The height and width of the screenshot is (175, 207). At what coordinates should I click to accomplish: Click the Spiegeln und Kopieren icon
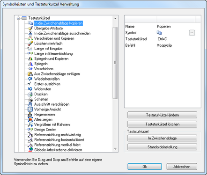(x=30, y=58)
